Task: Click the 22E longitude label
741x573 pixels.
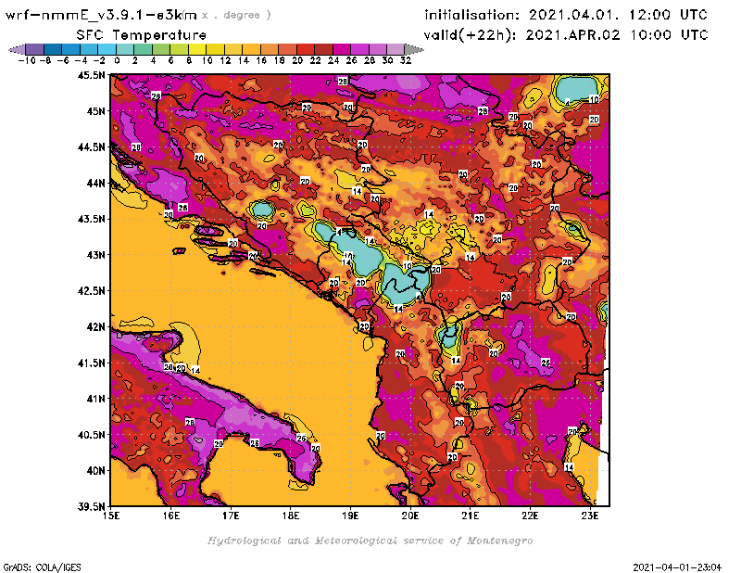Action: click(530, 516)
